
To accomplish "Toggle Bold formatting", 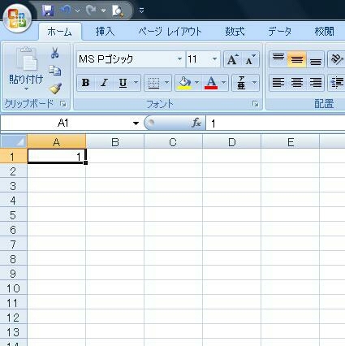I will click(x=85, y=83).
